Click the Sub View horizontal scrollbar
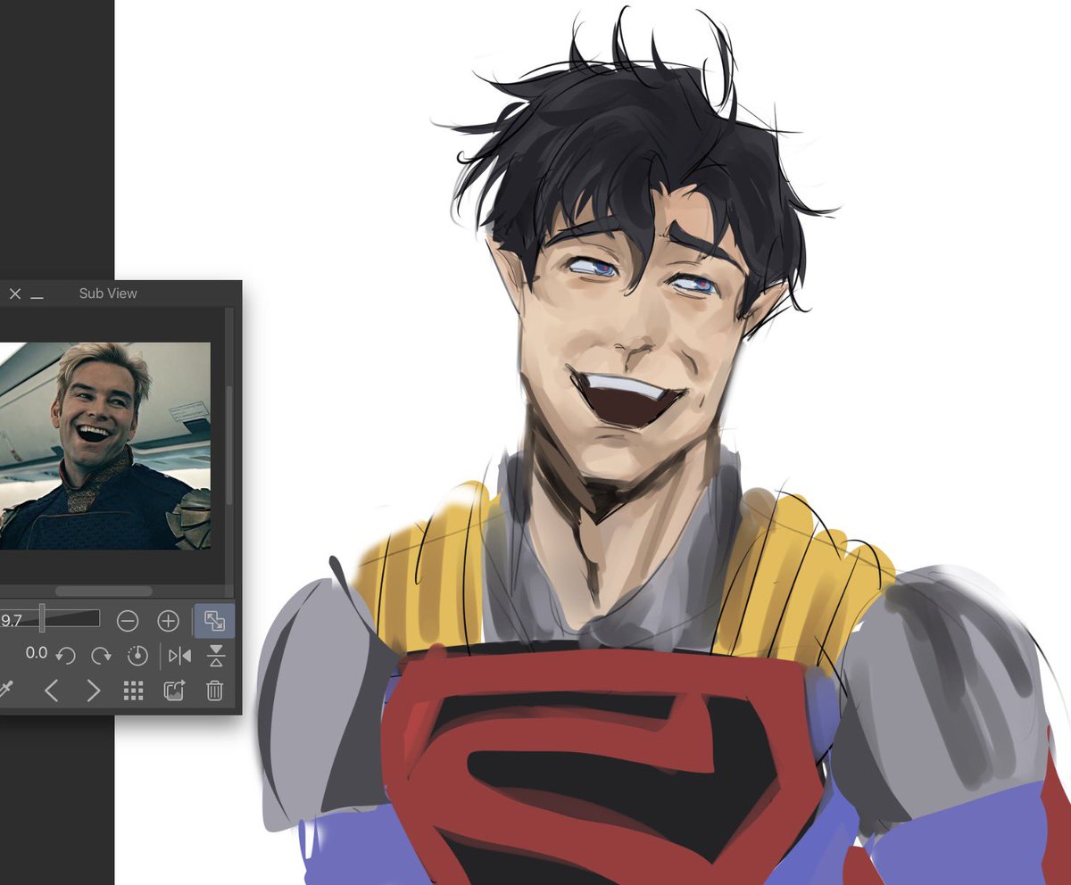 104,591
